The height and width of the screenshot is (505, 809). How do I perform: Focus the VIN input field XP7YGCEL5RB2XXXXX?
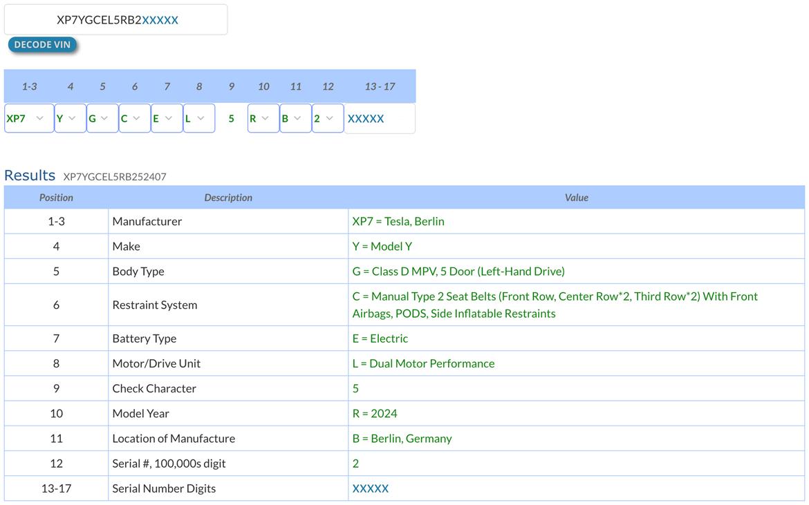click(x=115, y=19)
